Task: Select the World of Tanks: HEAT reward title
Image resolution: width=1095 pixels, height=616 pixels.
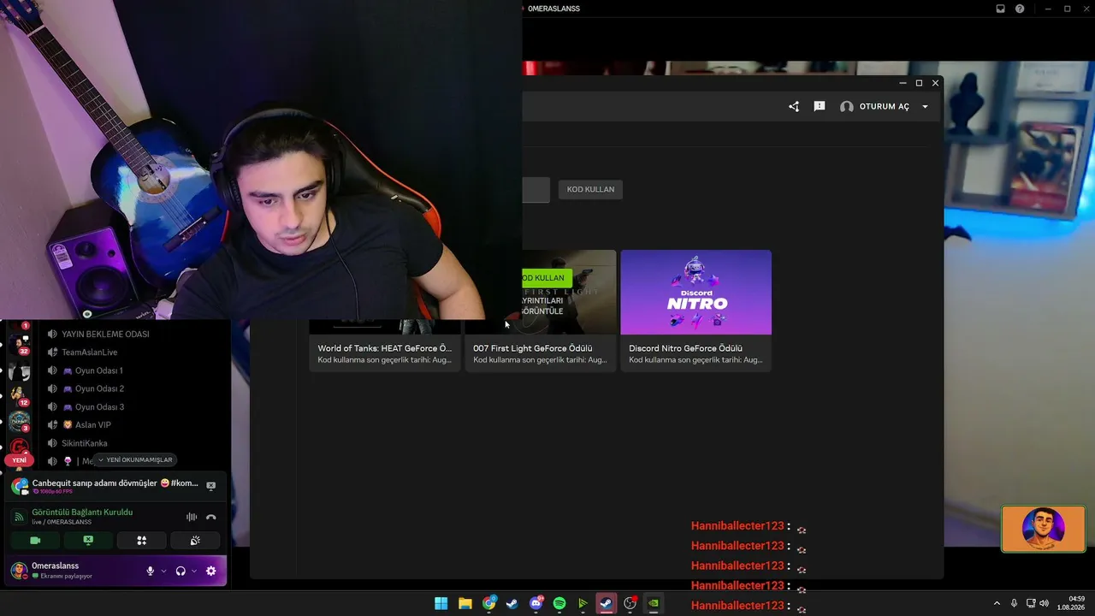Action: pos(384,348)
